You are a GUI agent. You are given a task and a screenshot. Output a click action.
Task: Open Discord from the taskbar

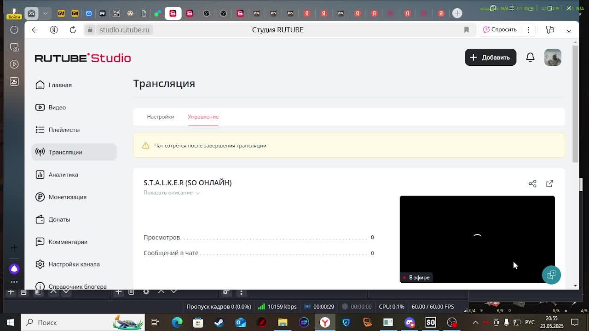point(410,322)
